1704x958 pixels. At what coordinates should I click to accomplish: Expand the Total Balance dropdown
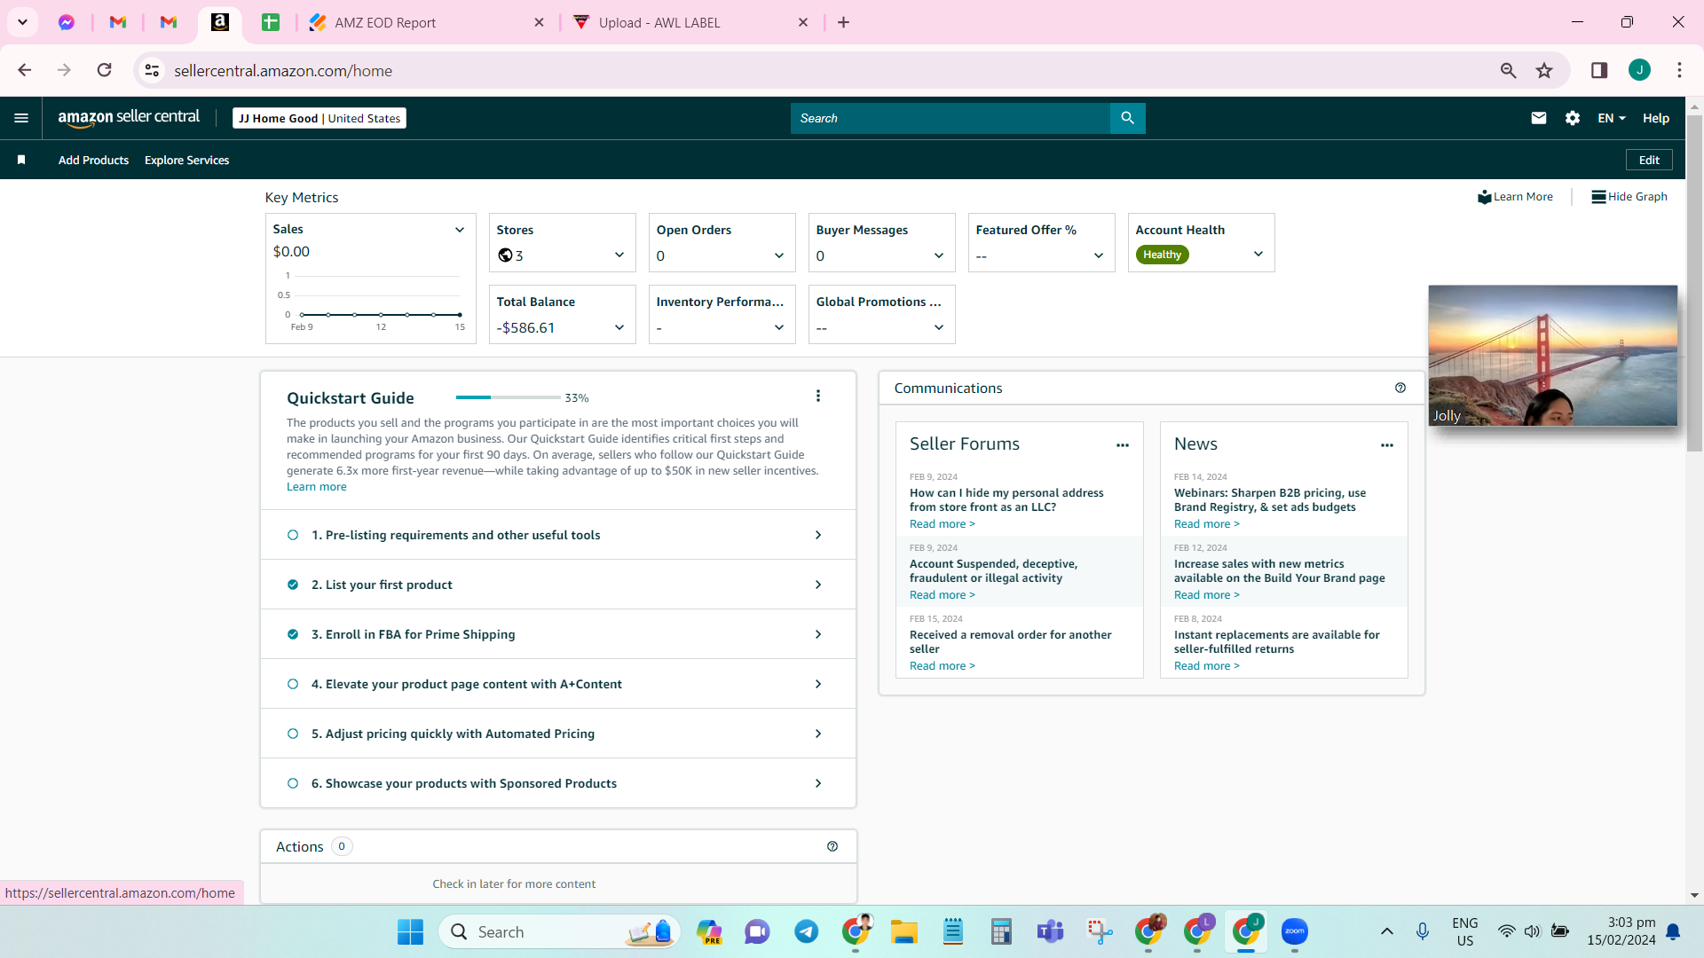(619, 327)
